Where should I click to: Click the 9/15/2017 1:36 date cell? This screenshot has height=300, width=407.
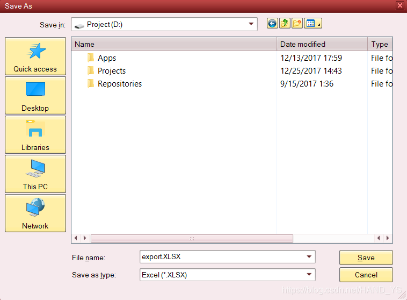(x=307, y=84)
